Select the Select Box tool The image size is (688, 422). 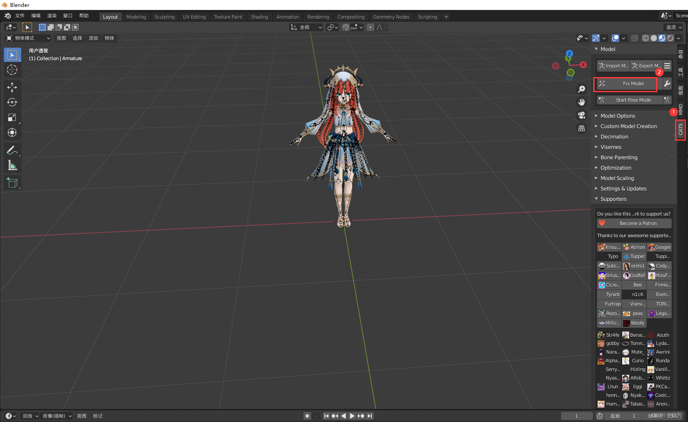click(12, 55)
